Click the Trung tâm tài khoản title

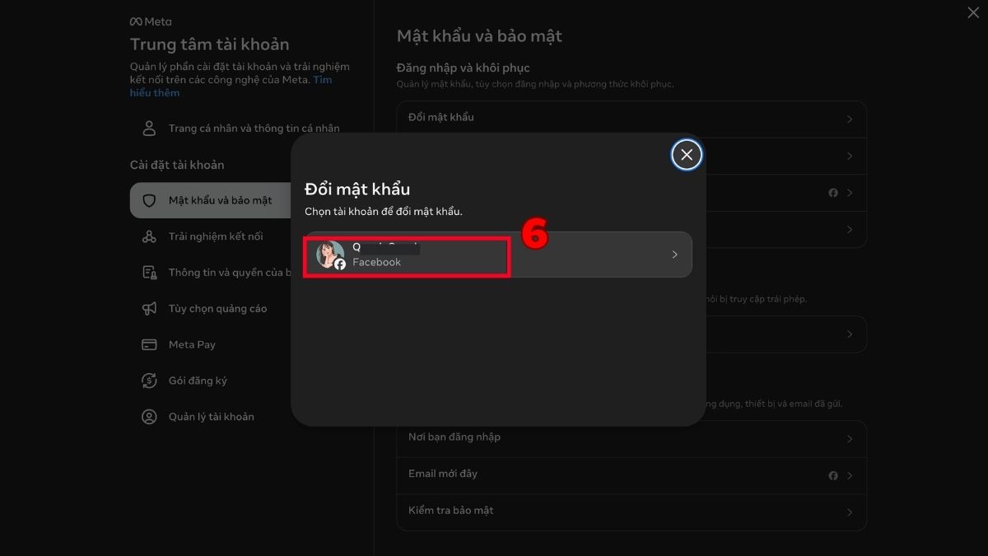(209, 44)
